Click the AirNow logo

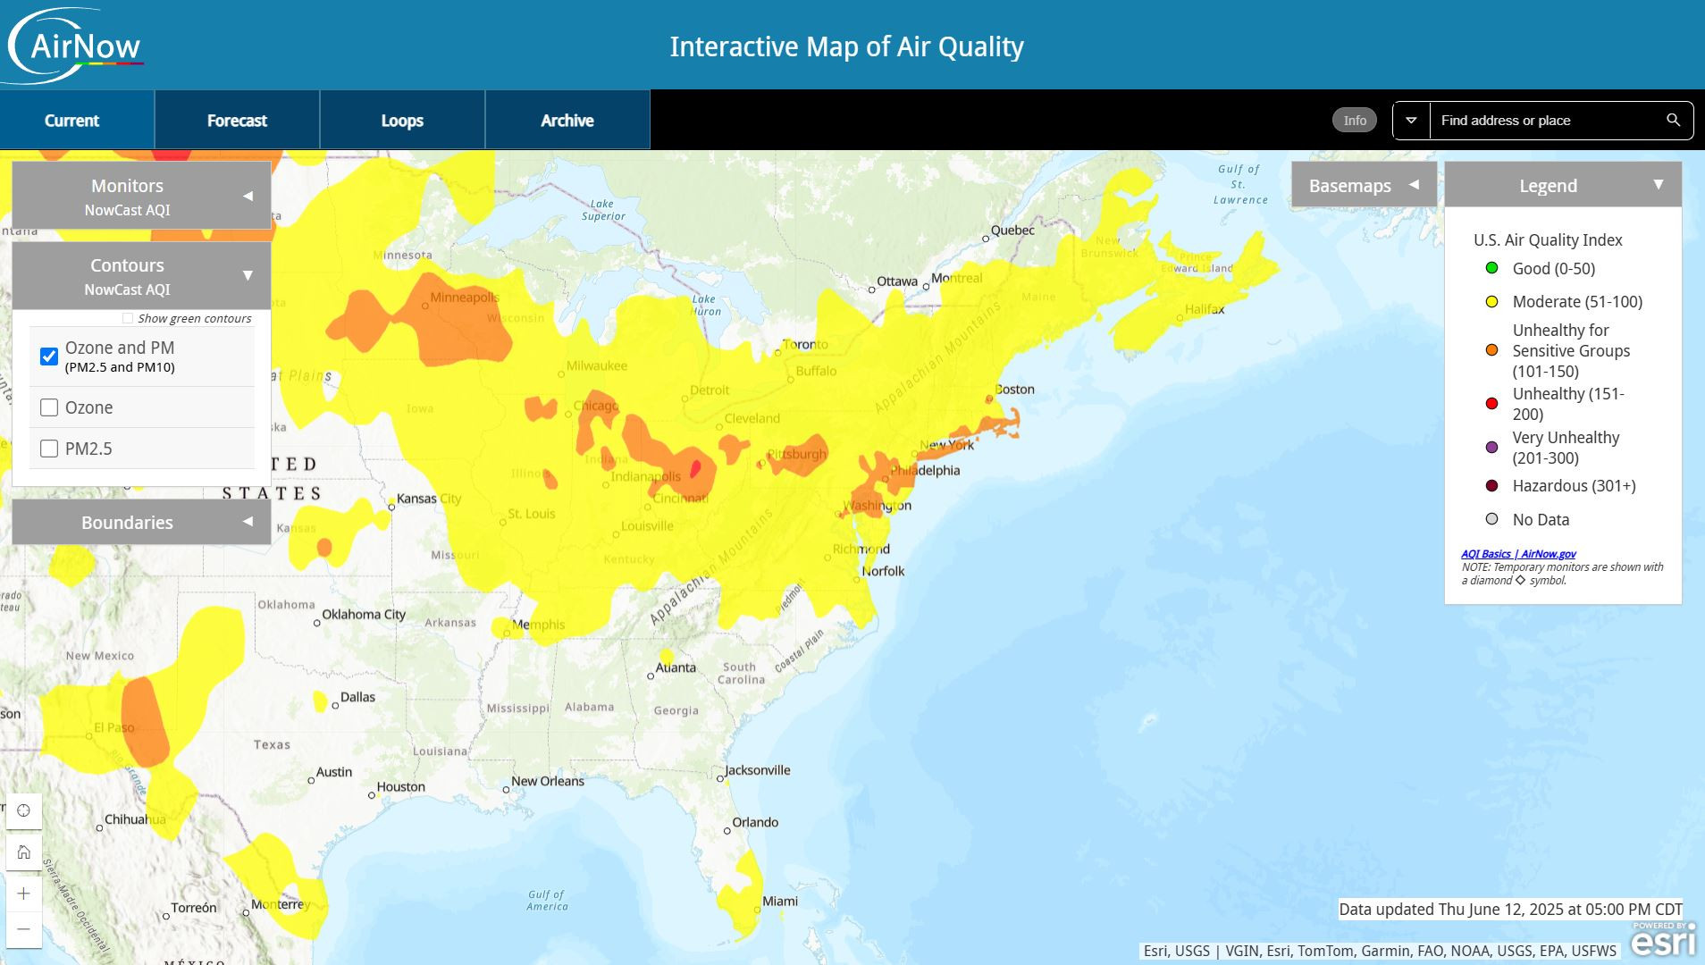click(74, 45)
